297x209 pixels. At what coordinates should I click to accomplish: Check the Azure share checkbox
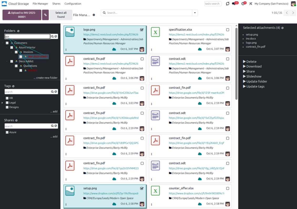7,132
